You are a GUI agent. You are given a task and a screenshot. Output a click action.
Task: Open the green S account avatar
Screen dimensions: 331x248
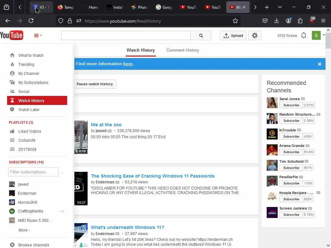(316, 35)
